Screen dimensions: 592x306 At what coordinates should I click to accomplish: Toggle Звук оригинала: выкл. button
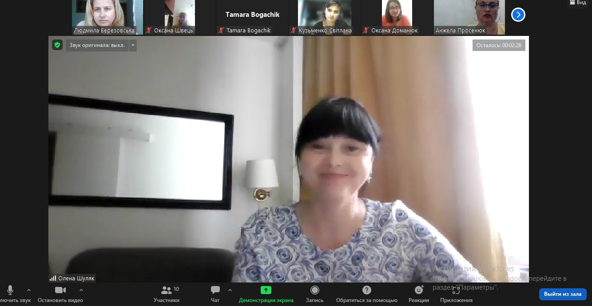98,45
